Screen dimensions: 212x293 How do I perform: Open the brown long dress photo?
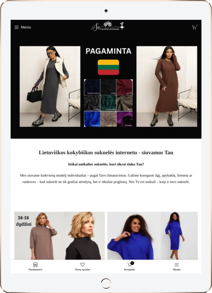pyautogui.click(x=167, y=86)
